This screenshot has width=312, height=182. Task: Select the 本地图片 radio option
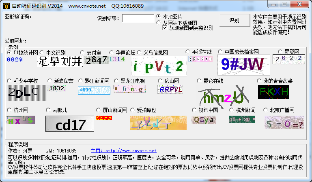[159, 16]
